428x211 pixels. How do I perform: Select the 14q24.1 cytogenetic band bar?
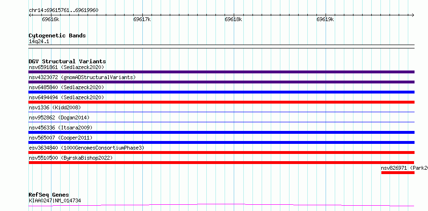221,47
